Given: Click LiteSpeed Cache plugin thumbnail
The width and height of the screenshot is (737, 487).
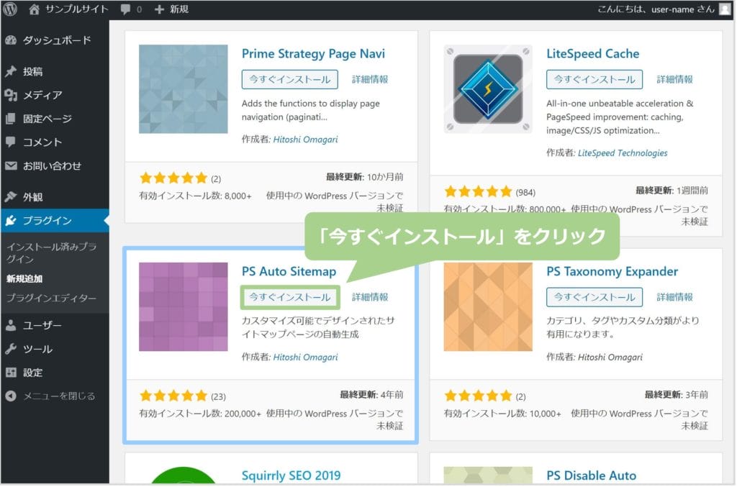Looking at the screenshot, I should (488, 89).
